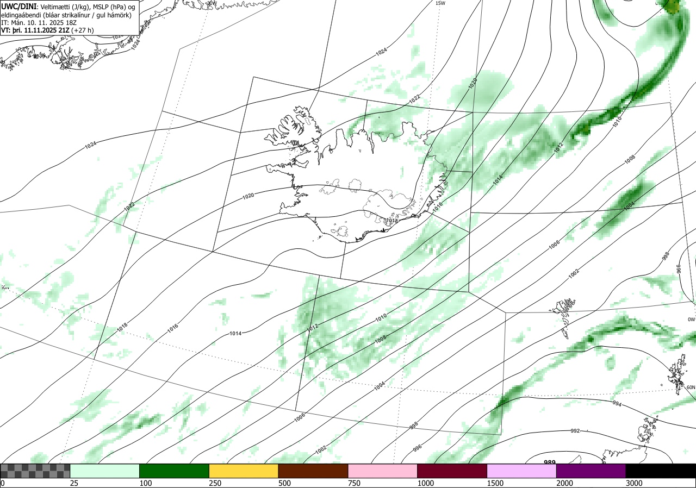Click the '1022' isobar label north of Iceland
This screenshot has width=696, height=488.
coord(415,98)
